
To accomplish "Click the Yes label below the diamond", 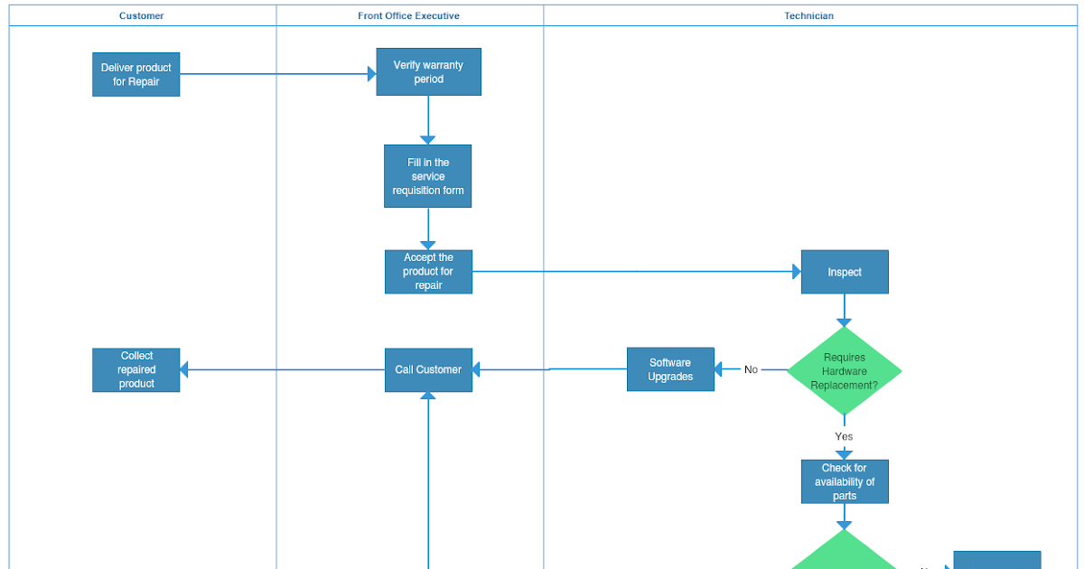I will point(843,436).
